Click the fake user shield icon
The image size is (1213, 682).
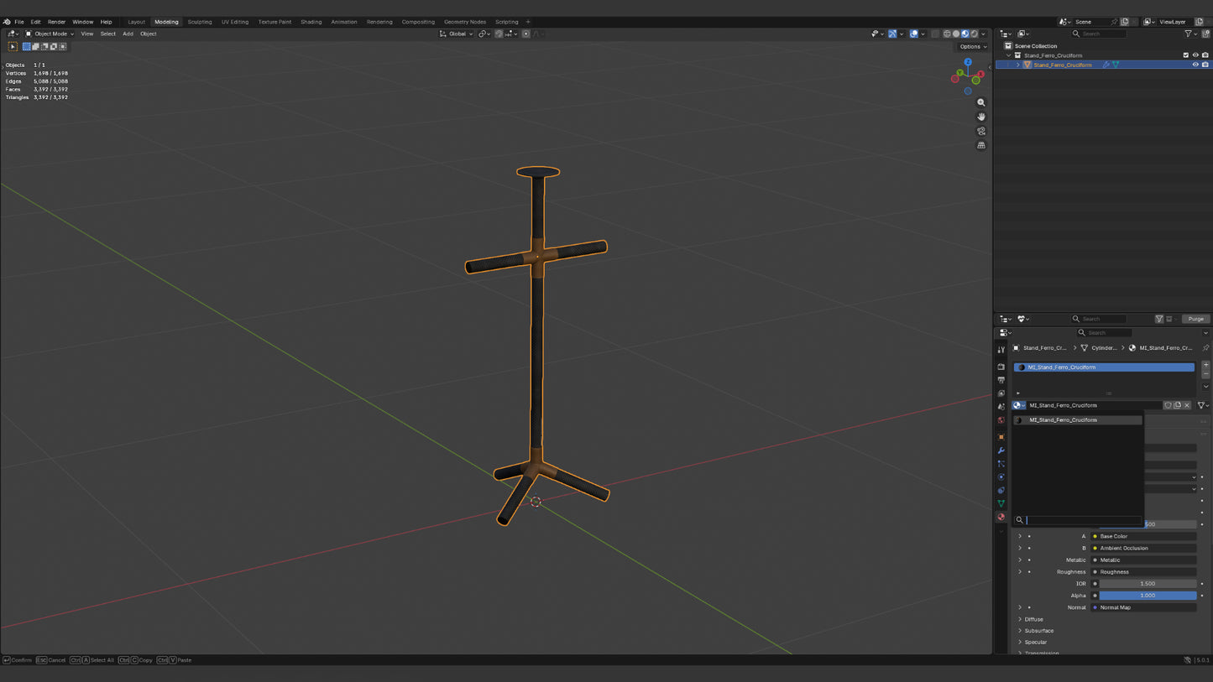coord(1168,405)
